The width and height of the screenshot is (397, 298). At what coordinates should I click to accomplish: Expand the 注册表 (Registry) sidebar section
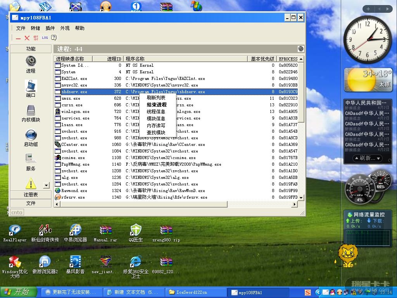(x=31, y=195)
